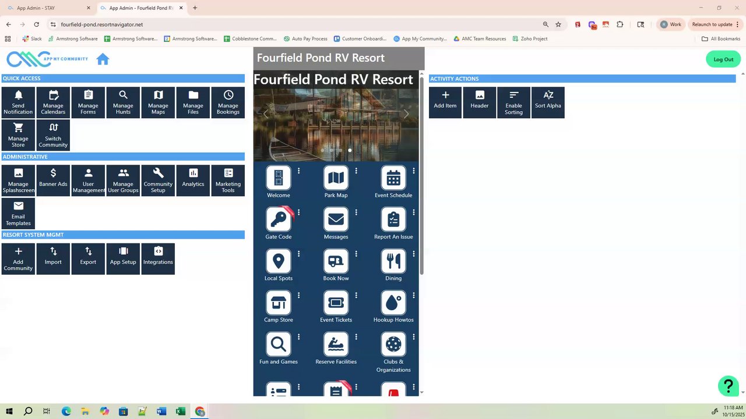
Task: Open three-dot menu for Hookup Howtos
Action: 414,295
